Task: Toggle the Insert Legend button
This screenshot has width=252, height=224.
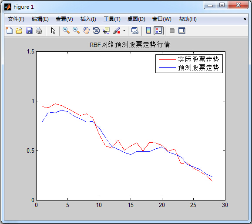Action: point(158,30)
